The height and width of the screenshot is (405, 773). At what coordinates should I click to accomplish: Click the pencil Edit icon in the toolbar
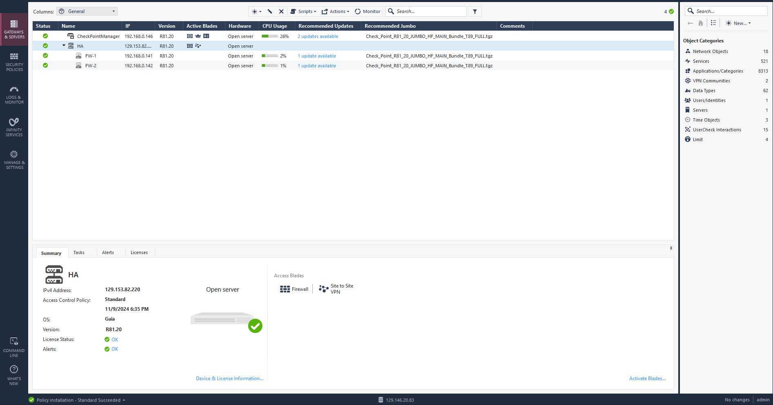[270, 11]
